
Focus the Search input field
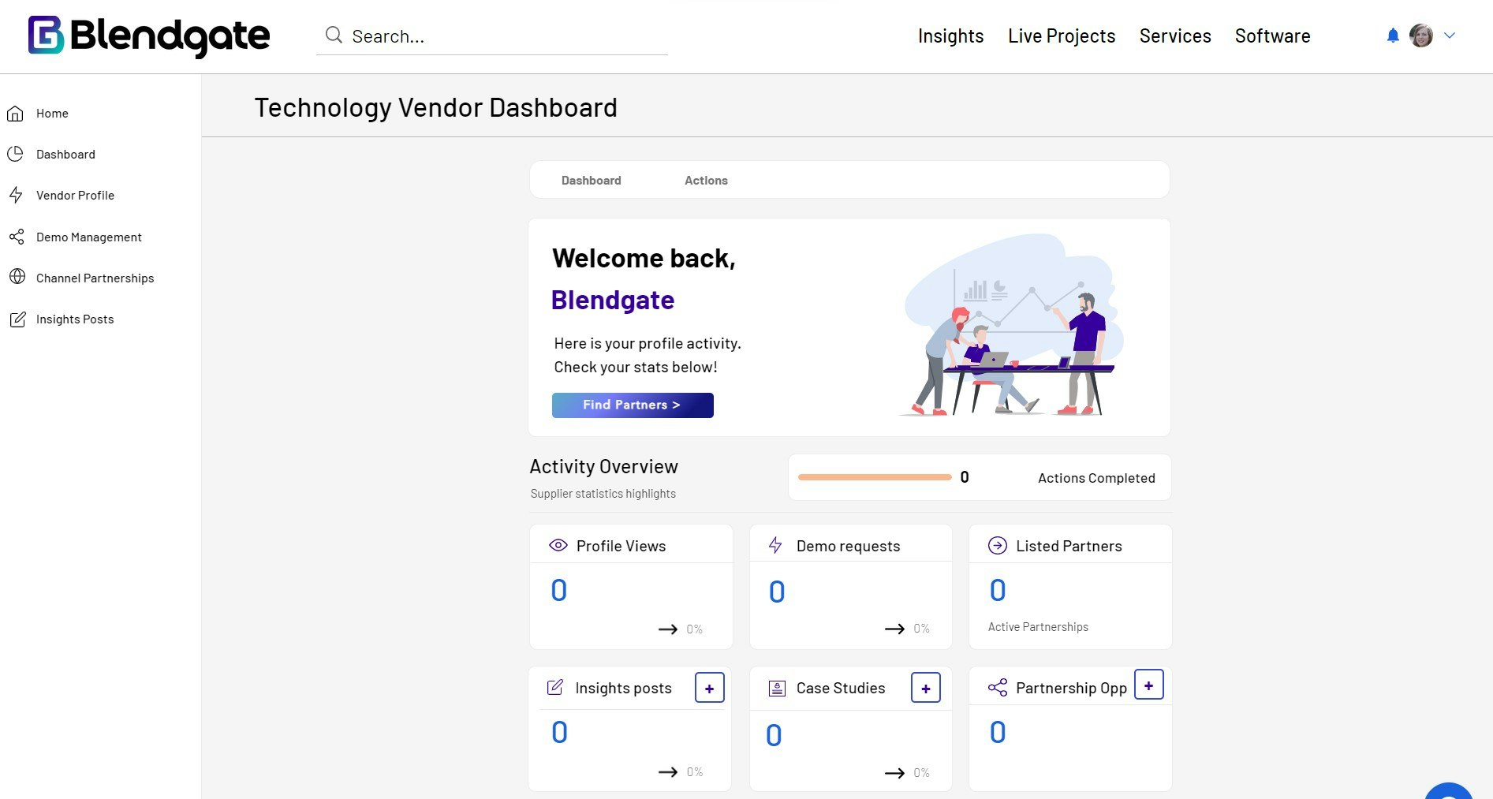(x=492, y=36)
